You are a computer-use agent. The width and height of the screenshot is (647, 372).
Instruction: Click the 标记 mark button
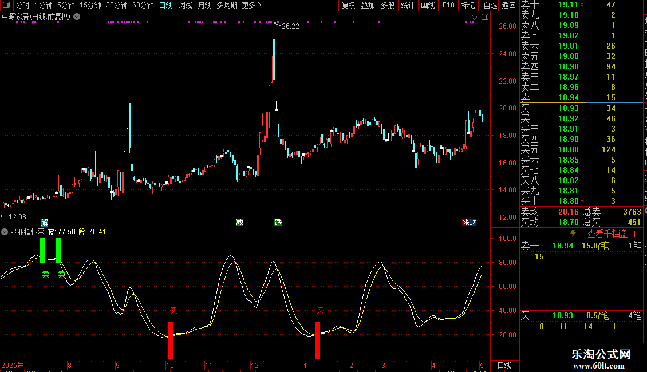[468, 5]
